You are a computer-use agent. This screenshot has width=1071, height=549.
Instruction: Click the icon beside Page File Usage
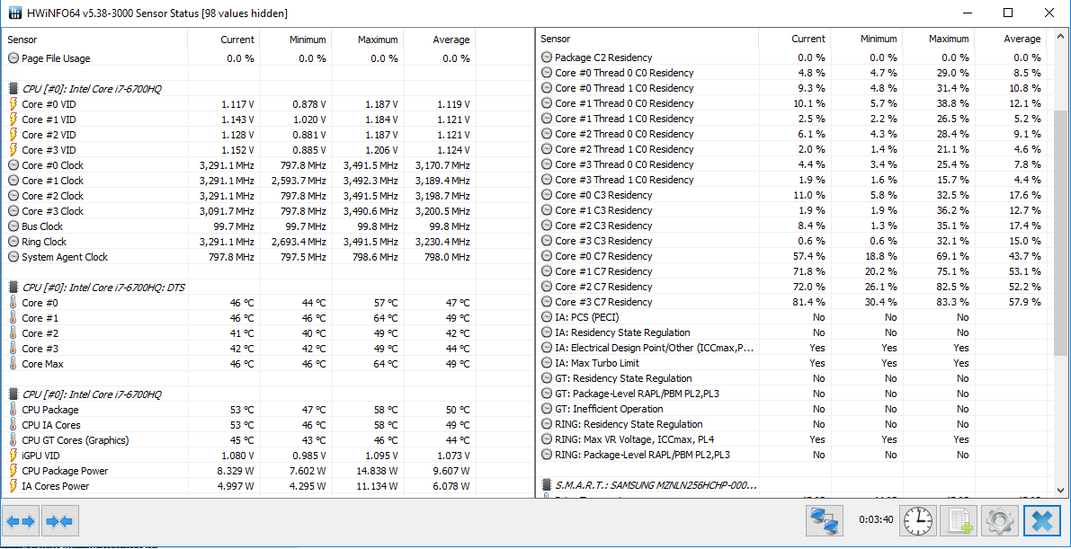tap(13, 58)
